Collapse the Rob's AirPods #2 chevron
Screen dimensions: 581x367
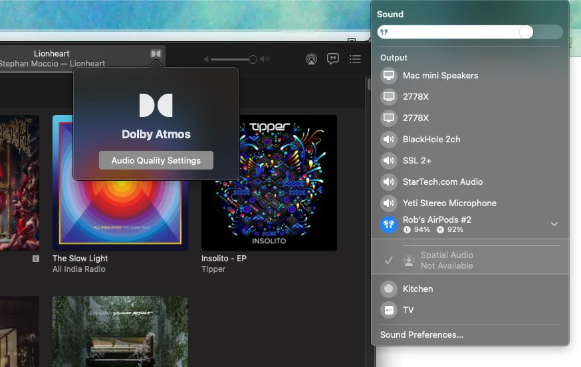pos(554,224)
